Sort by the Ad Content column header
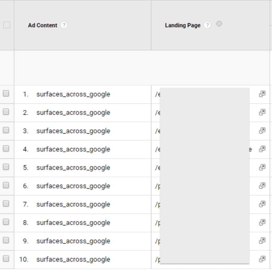Viewport: 272px width, 275px height. coord(43,25)
